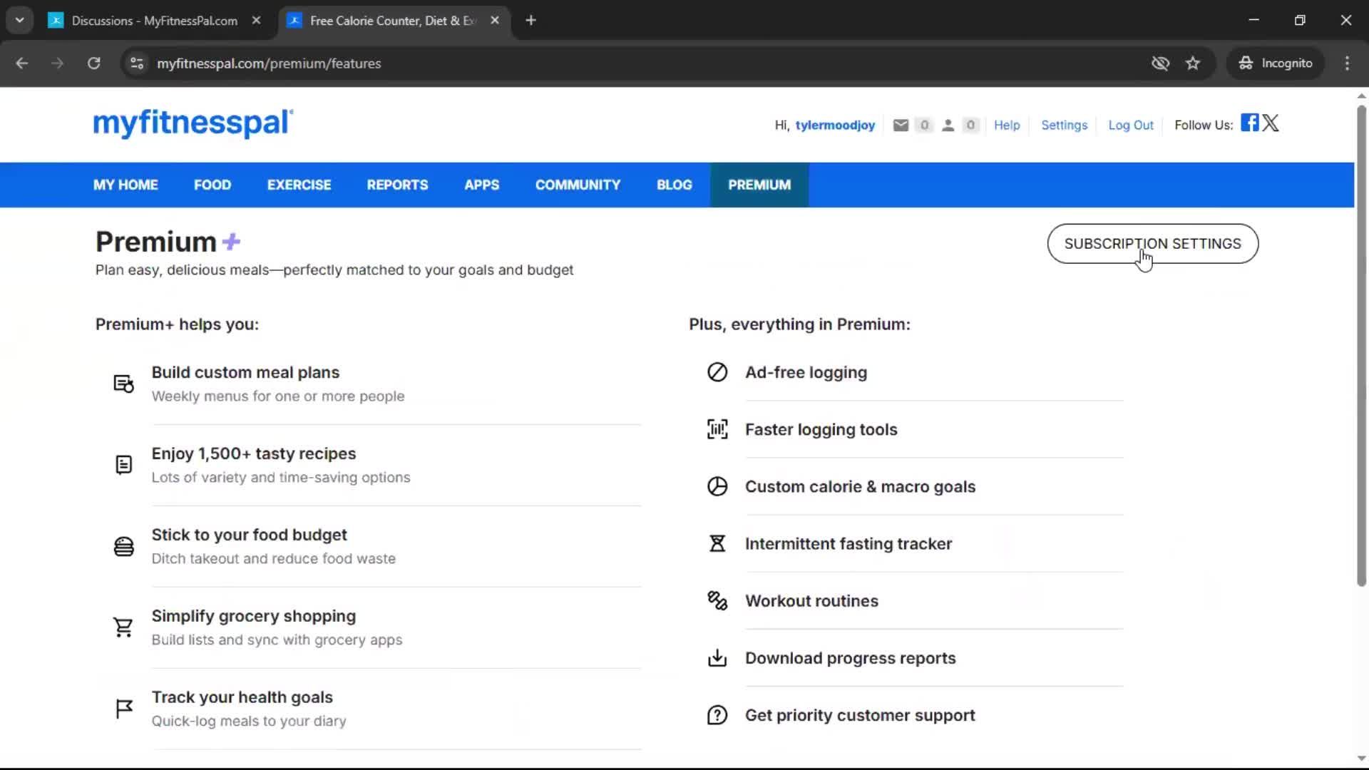This screenshot has width=1369, height=770.
Task: Open the FOOD nav tab
Action: point(212,185)
